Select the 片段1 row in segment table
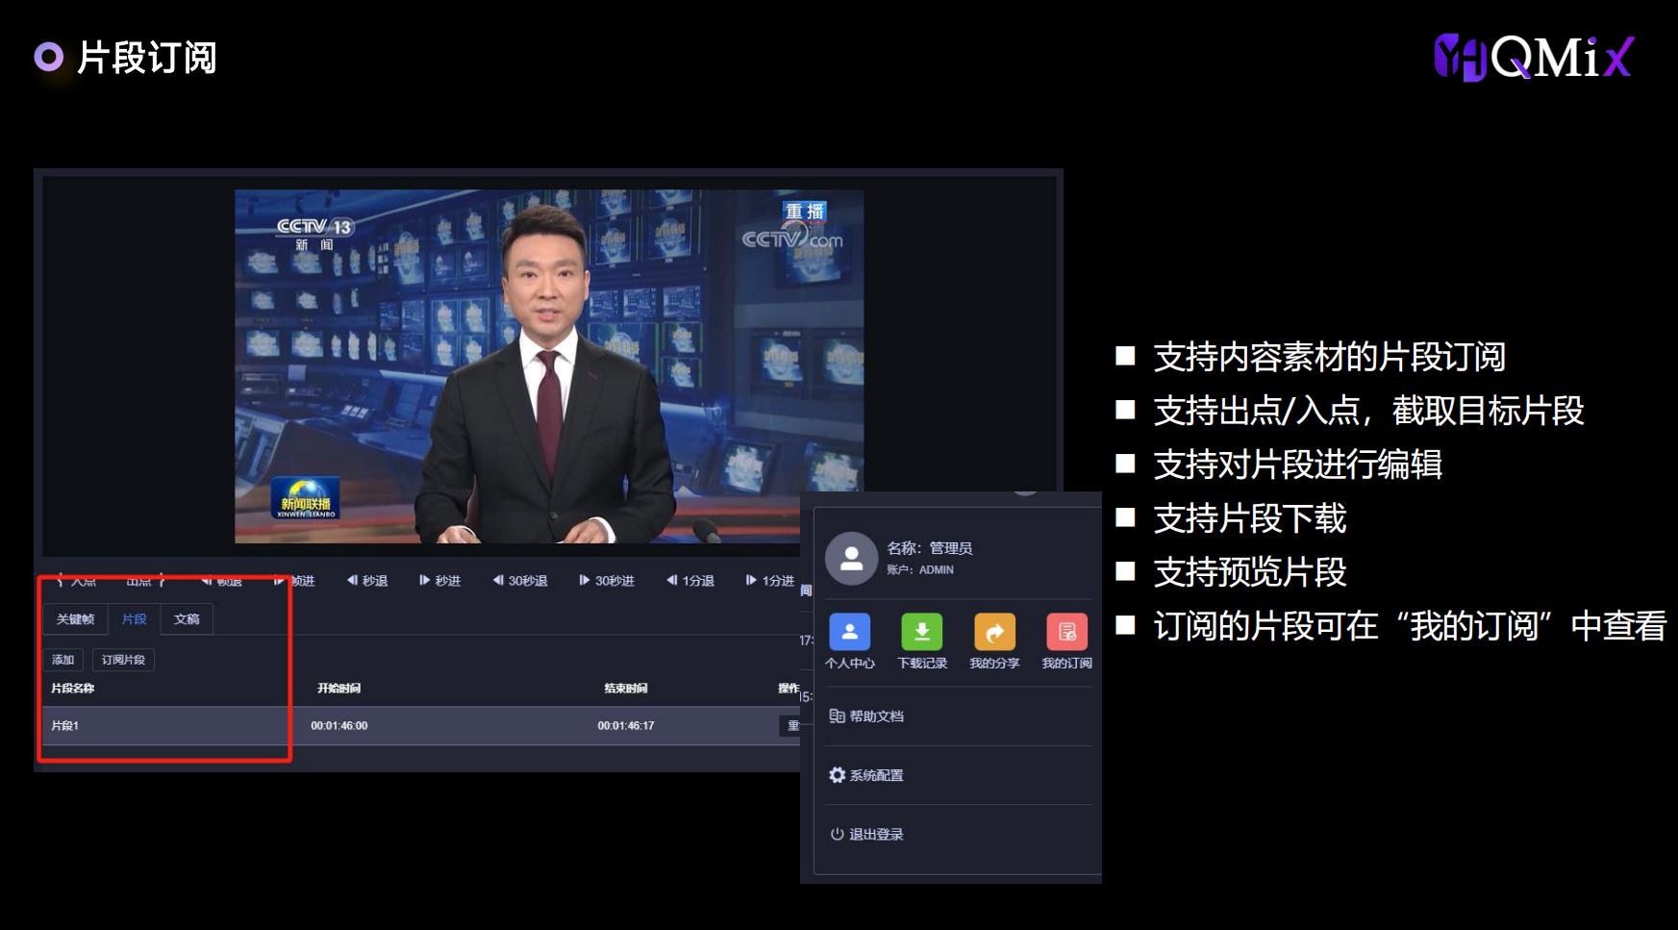 [421, 726]
